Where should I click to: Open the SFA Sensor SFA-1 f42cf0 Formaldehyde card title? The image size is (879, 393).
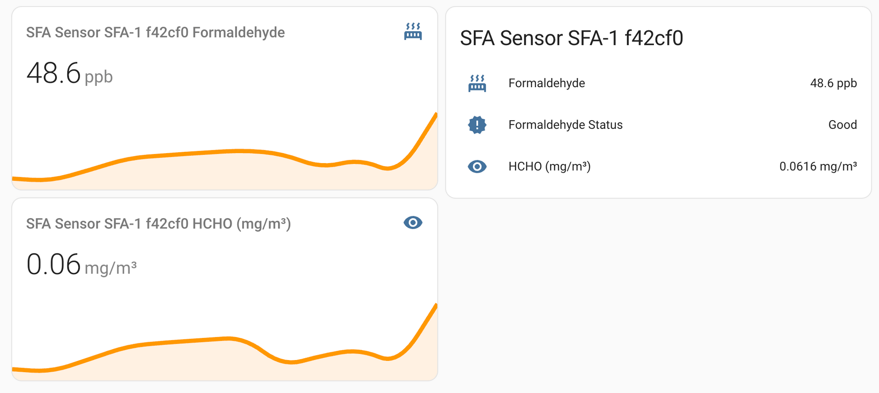pos(155,33)
